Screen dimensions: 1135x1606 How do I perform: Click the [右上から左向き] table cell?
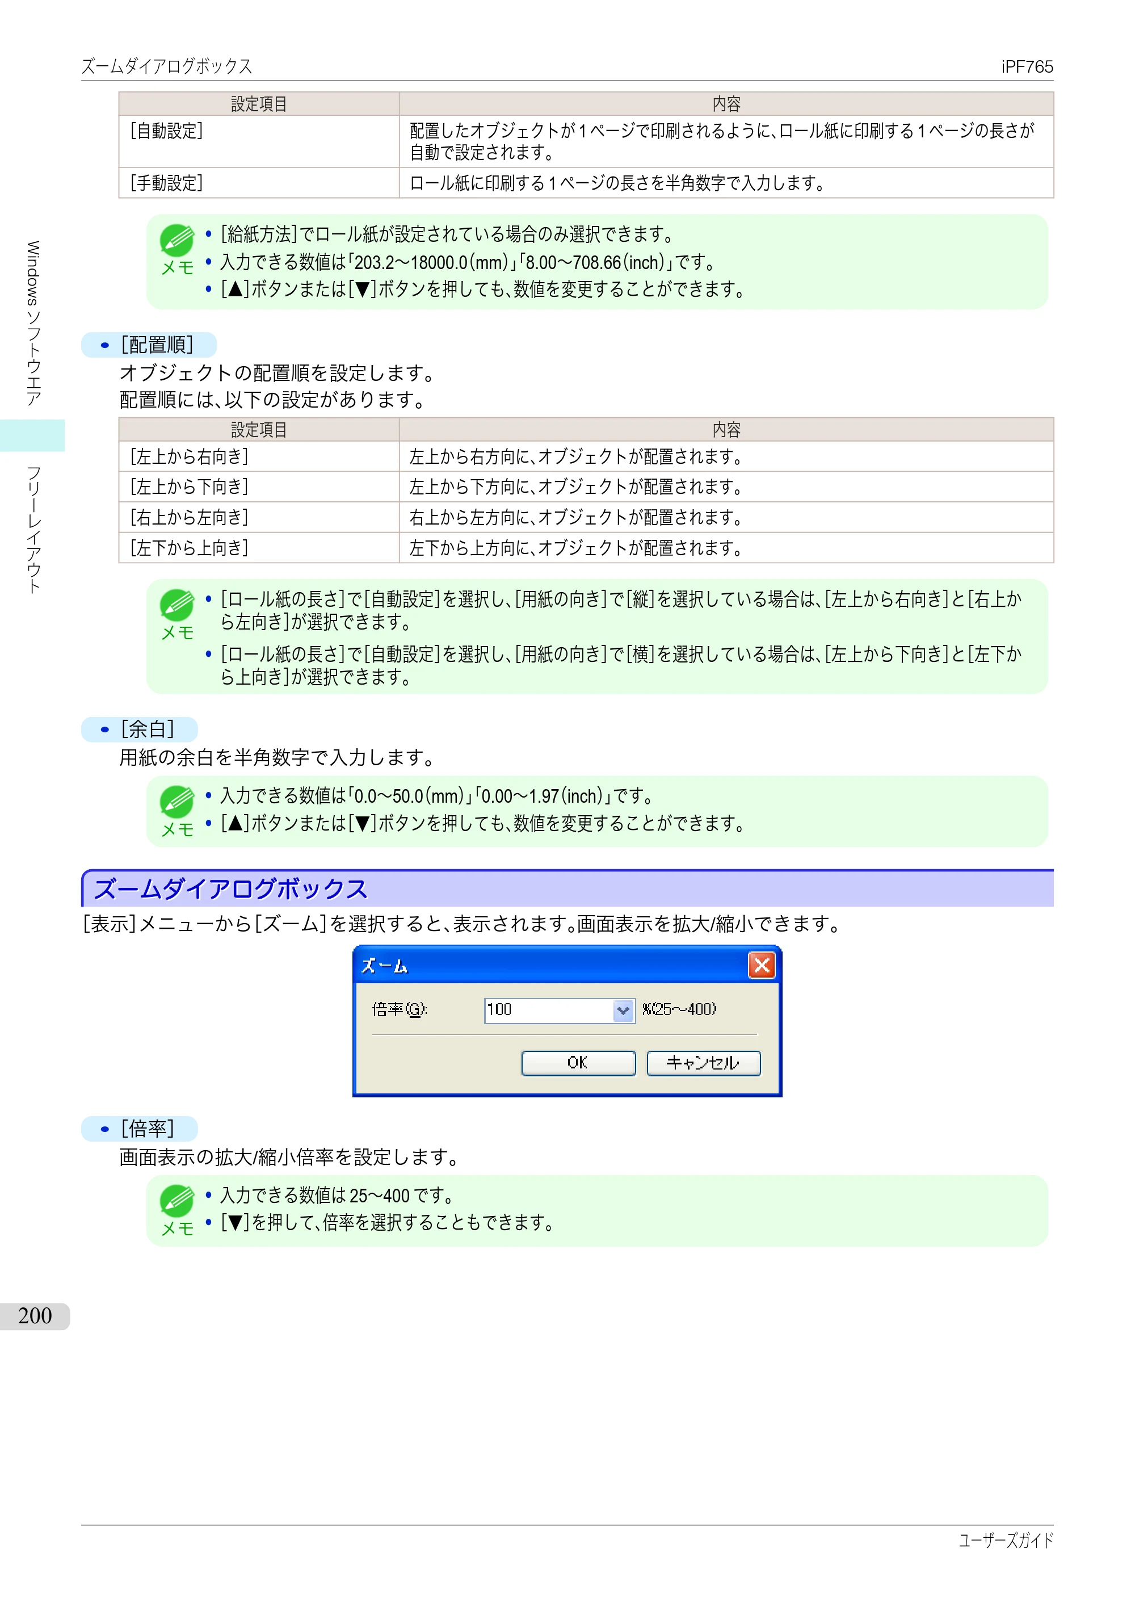coord(259,518)
